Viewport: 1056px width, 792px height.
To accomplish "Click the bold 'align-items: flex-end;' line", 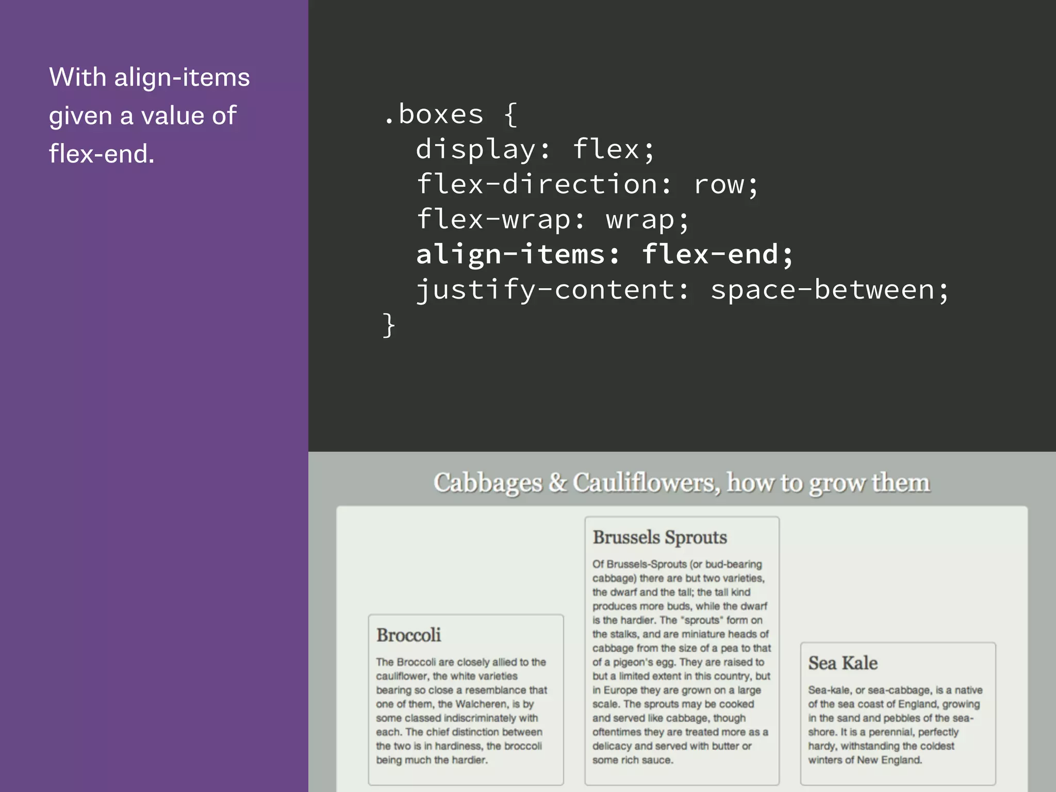I will pyautogui.click(x=604, y=254).
